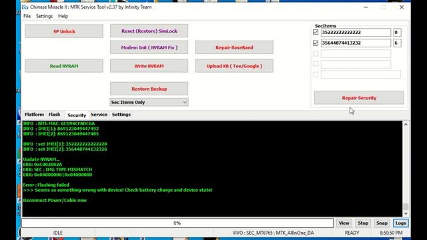Click status bar text 'IDLE'
Viewport: 427px width, 240px height.
tap(58, 233)
